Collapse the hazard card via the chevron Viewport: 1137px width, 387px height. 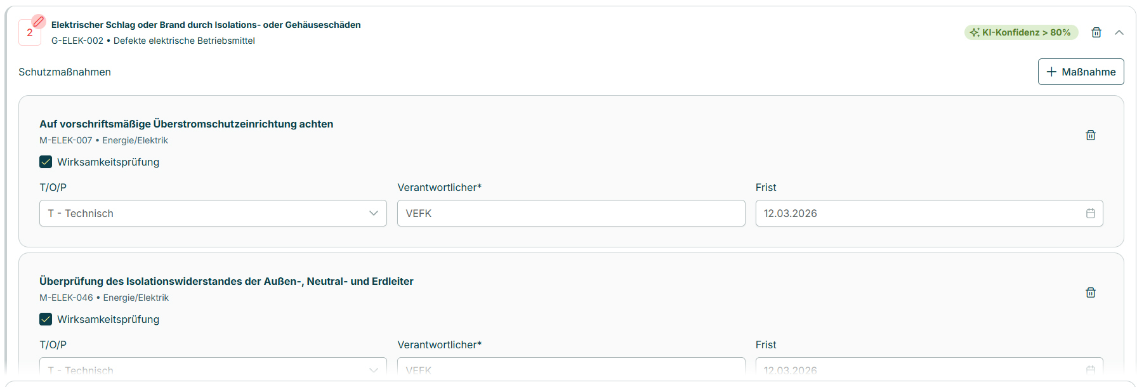click(1119, 32)
